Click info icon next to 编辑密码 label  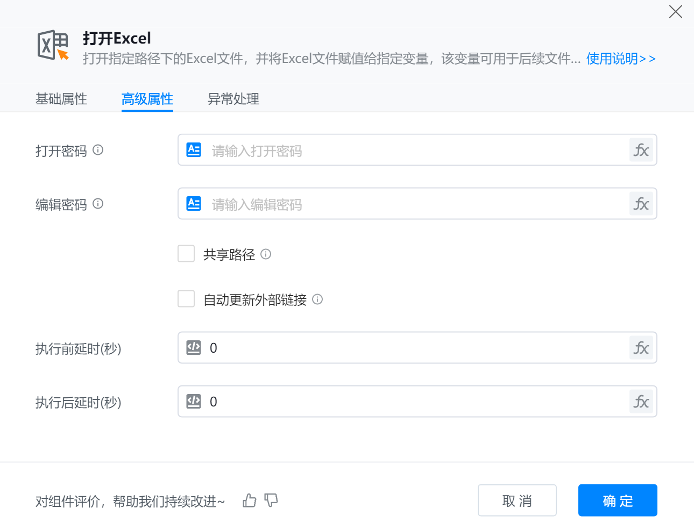[x=98, y=204]
